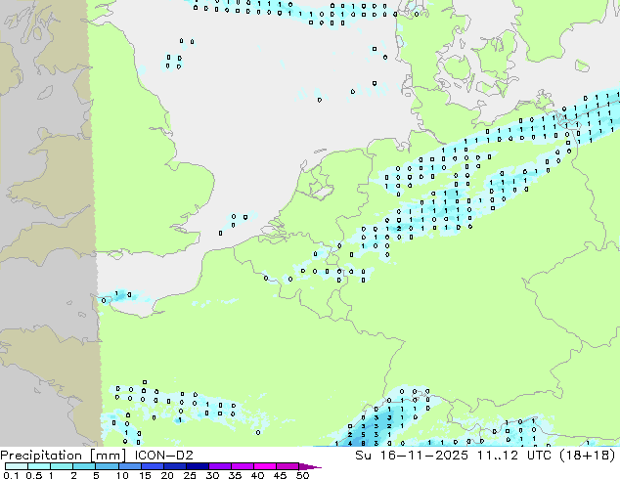The height and width of the screenshot is (479, 620).
Task: Click the '(18+18)' forecast run label
Action: (x=587, y=456)
